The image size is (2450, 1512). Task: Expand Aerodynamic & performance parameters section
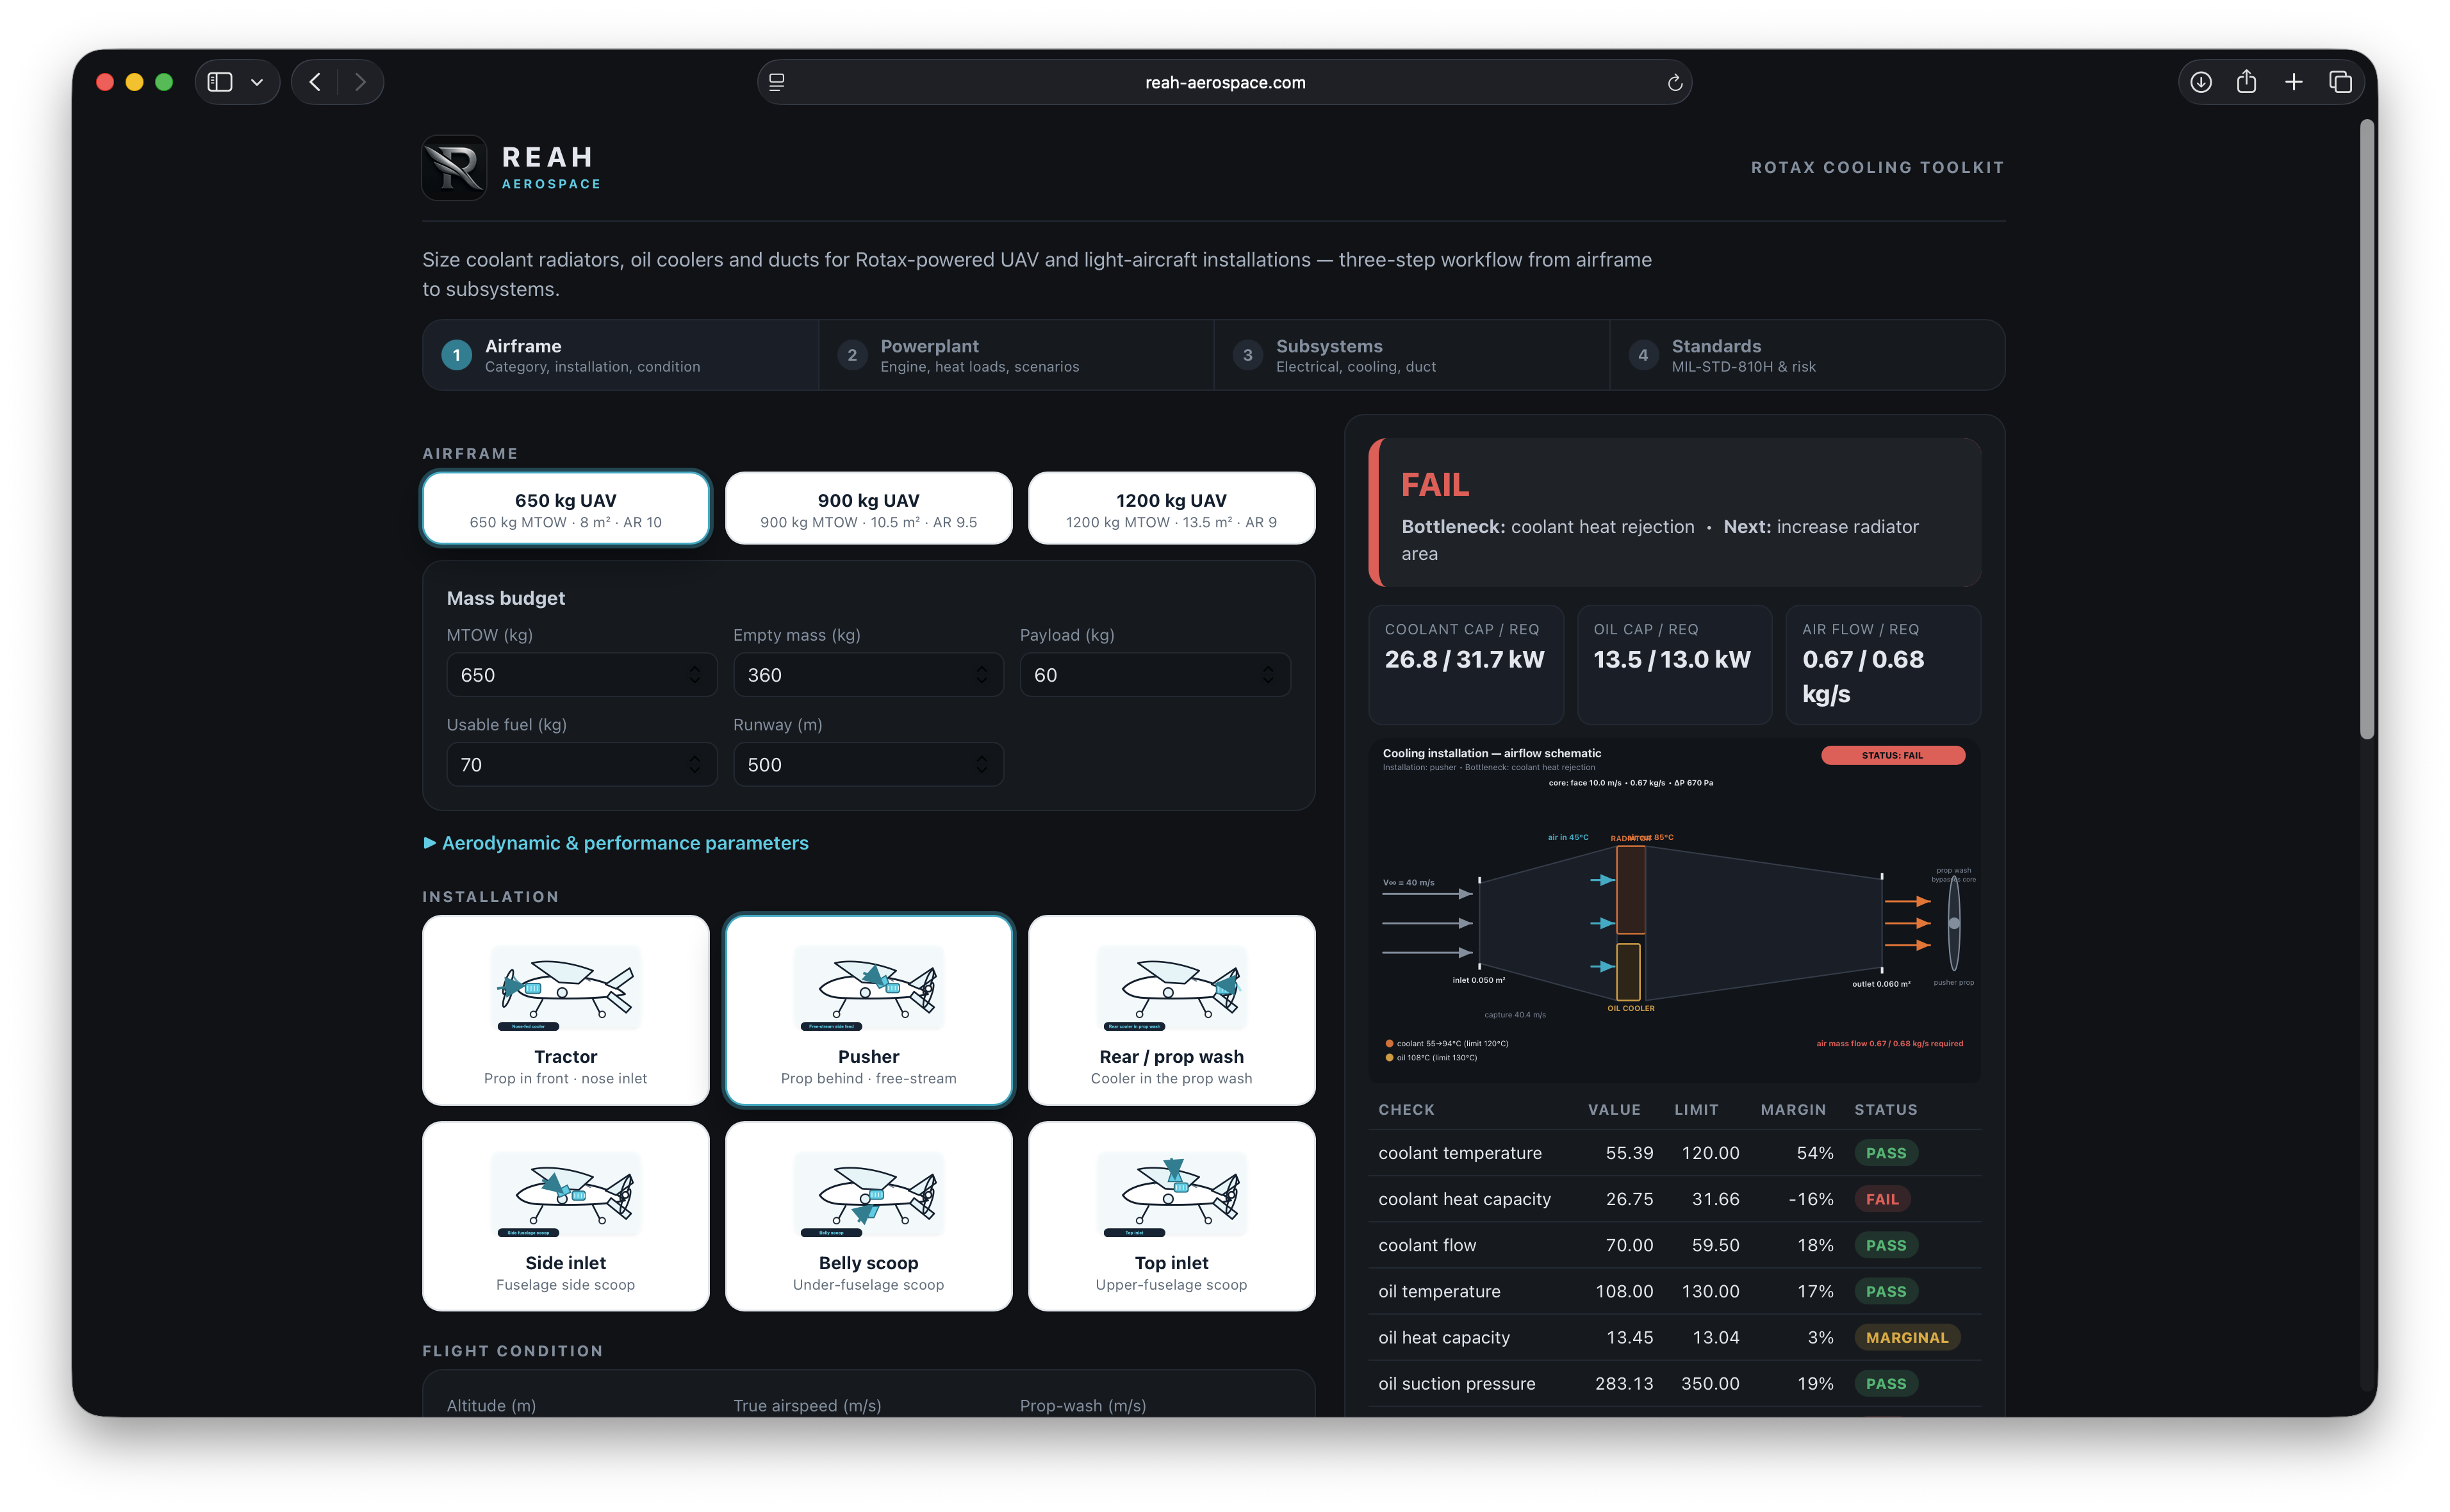[x=616, y=843]
